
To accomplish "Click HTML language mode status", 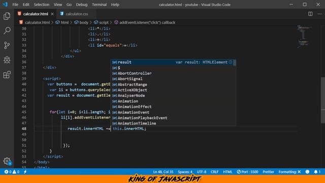I will (x=227, y=172).
